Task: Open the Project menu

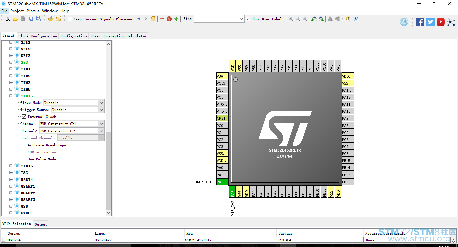Action: pos(17,11)
